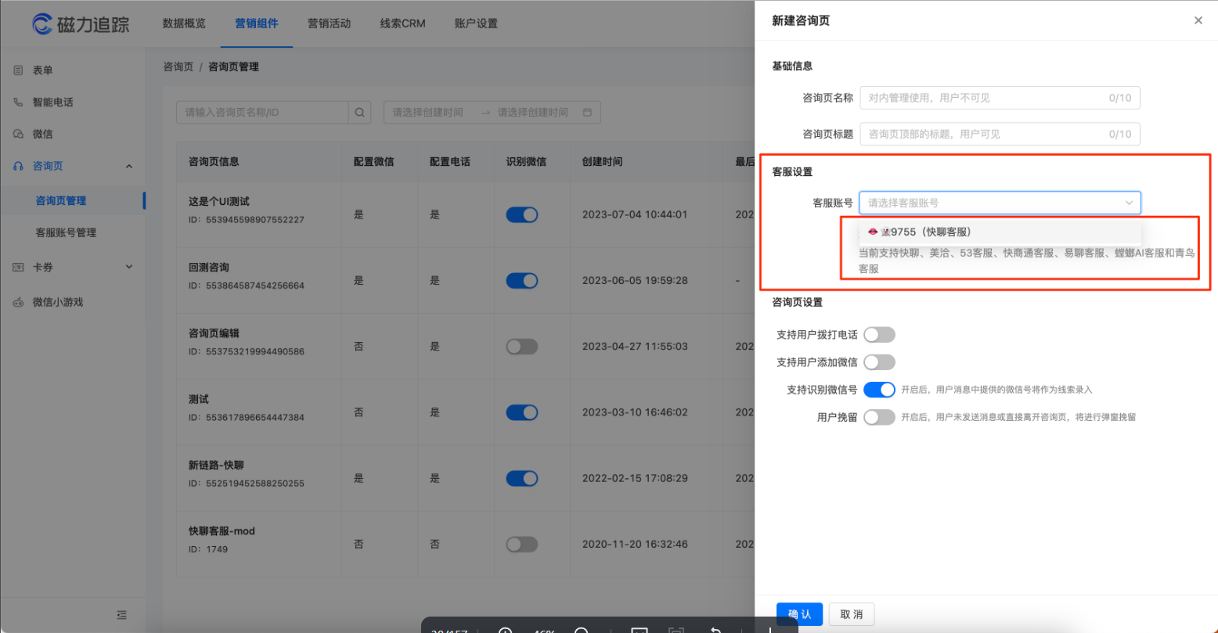Turn on the 用户挽留 toggle
The width and height of the screenshot is (1218, 633).
coord(879,416)
